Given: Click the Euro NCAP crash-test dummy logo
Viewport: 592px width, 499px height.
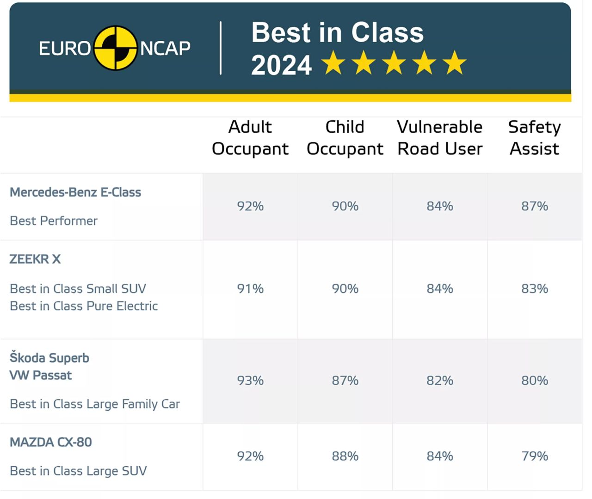Looking at the screenshot, I should point(115,48).
